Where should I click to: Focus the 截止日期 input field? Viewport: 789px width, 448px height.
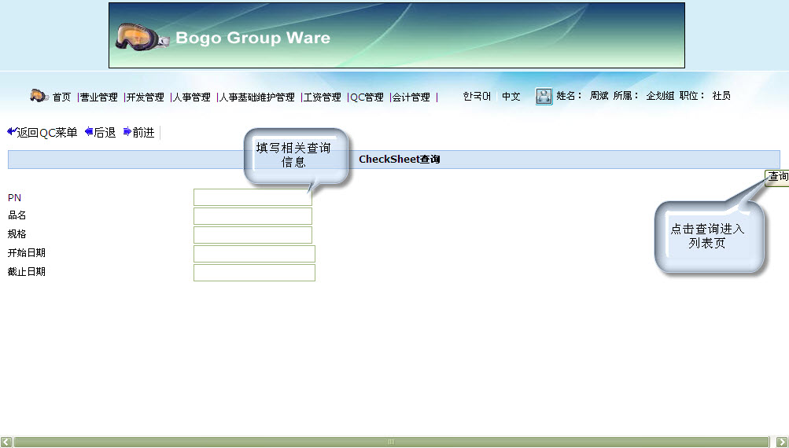pos(254,273)
